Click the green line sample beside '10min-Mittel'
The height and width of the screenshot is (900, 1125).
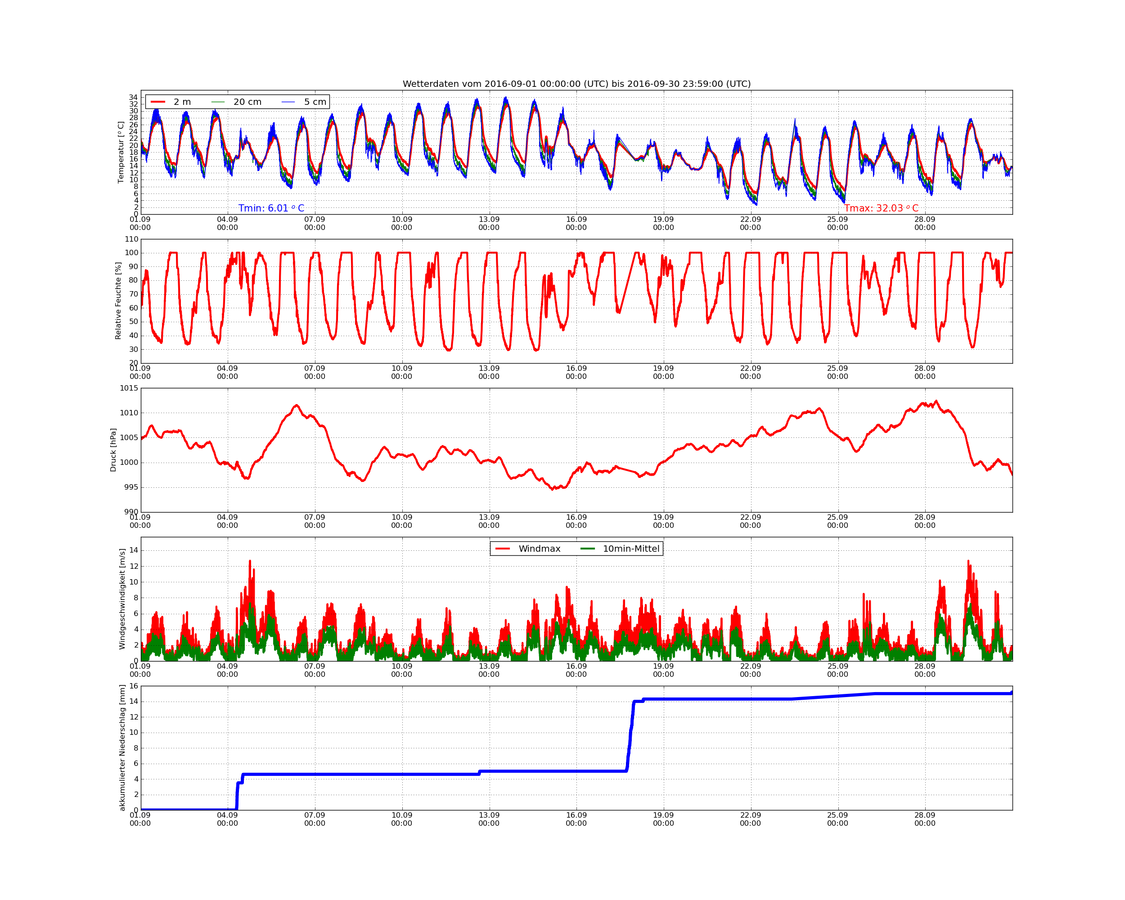coord(588,549)
